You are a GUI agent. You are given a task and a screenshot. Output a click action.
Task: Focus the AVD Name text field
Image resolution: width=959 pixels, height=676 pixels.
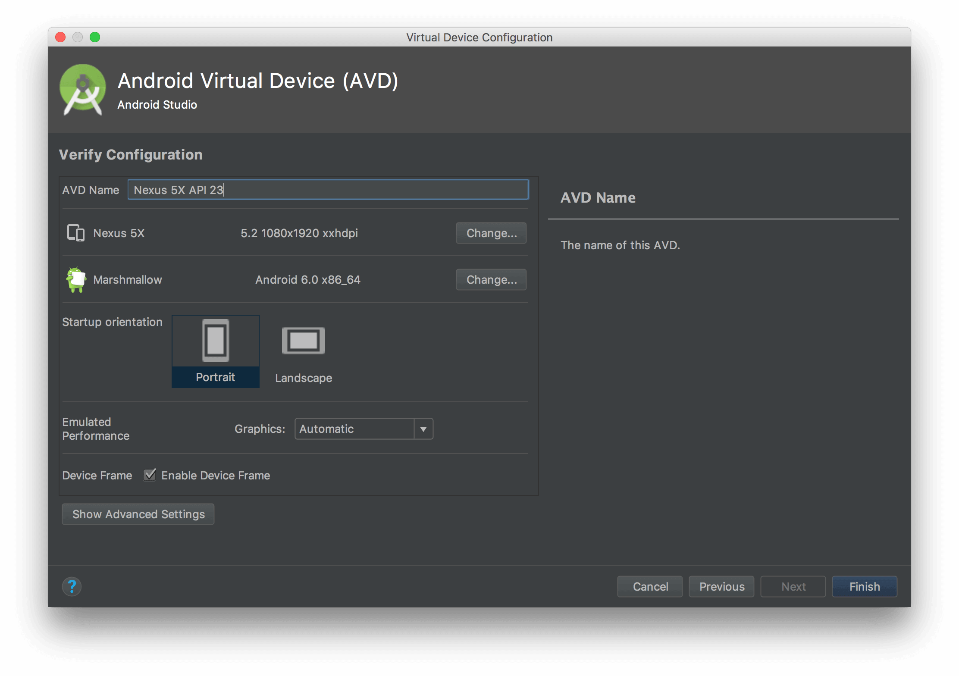[328, 190]
